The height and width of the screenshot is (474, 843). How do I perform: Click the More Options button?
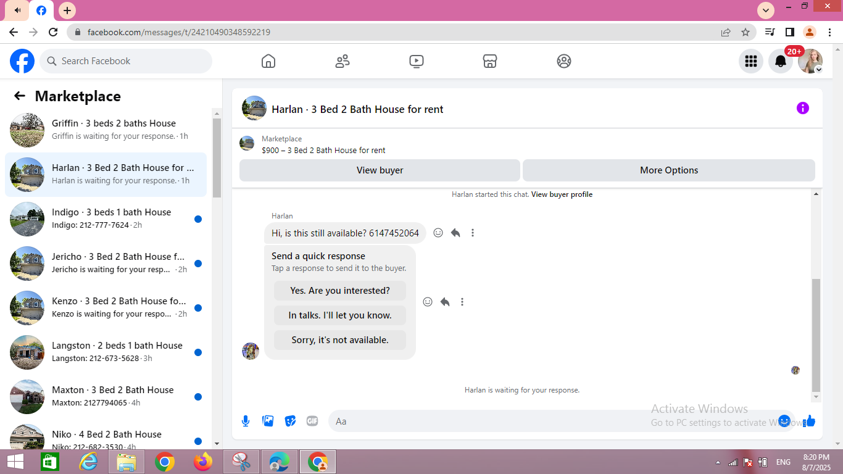pyautogui.click(x=669, y=170)
